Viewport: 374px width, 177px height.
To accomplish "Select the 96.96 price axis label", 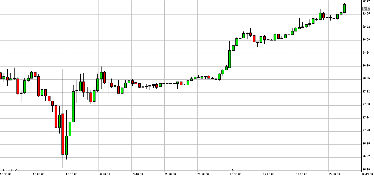I will [x=366, y=143].
